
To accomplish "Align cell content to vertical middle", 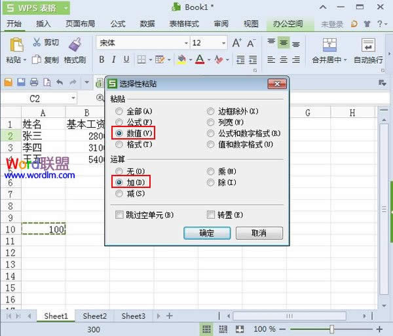I will pyautogui.click(x=284, y=43).
